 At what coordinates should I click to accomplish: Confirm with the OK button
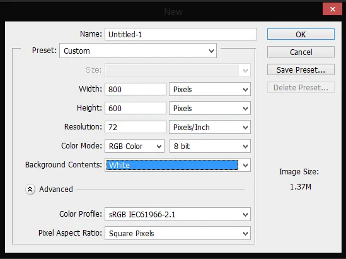[x=301, y=34]
